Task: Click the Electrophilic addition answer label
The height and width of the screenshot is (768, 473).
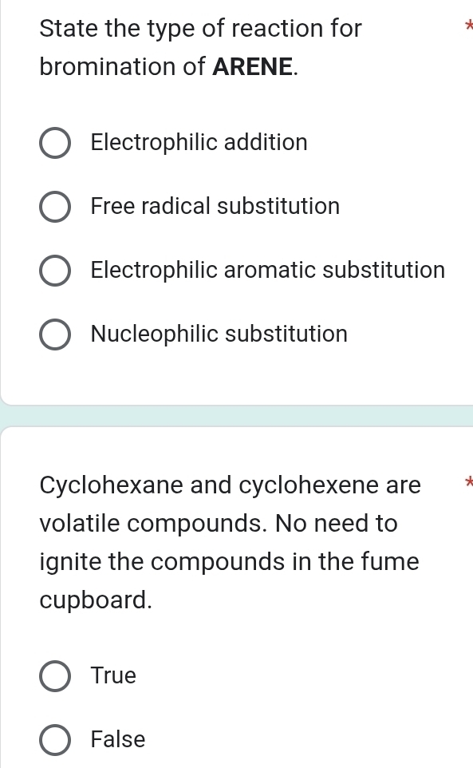Action: (x=199, y=142)
